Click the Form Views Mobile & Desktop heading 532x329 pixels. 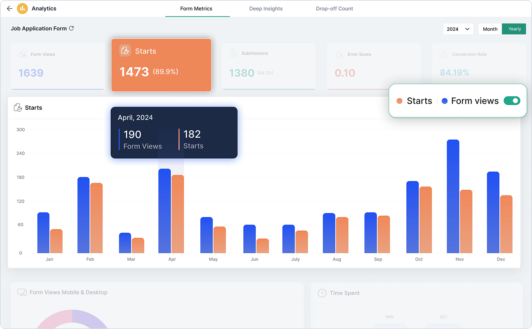pos(69,292)
